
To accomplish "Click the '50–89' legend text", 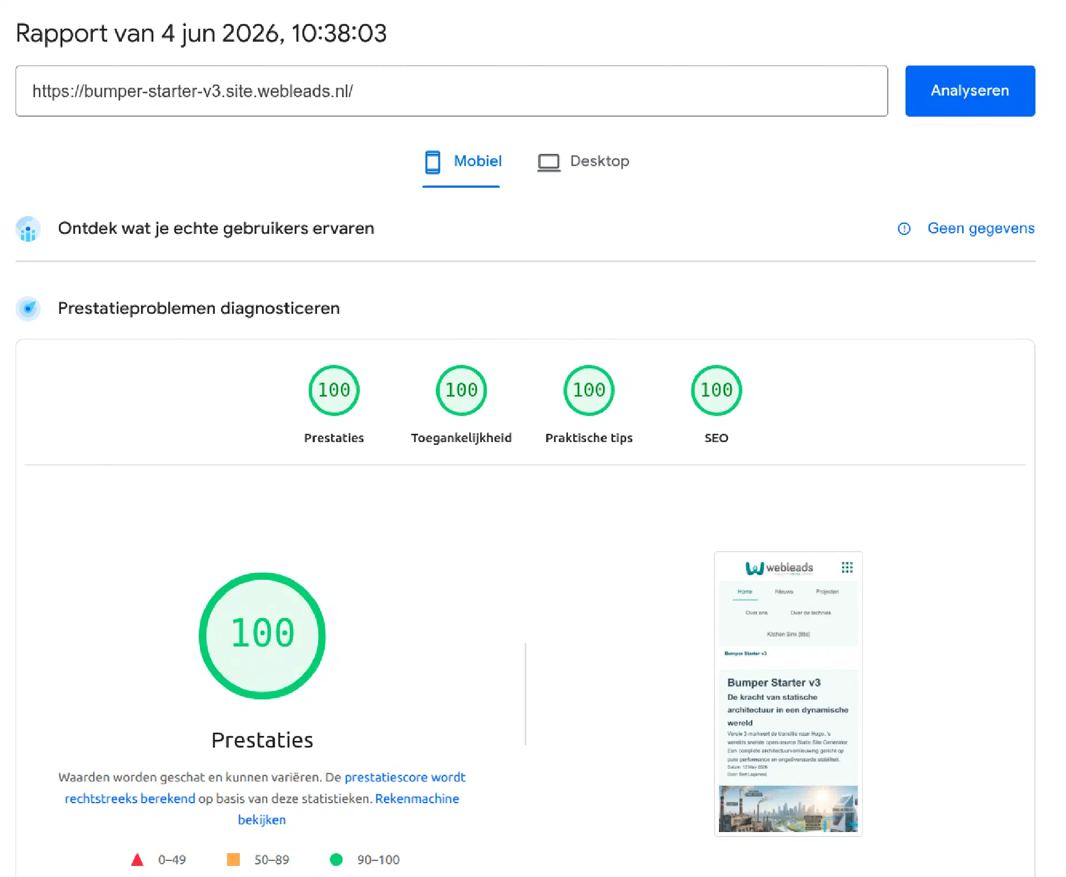I will tap(271, 860).
